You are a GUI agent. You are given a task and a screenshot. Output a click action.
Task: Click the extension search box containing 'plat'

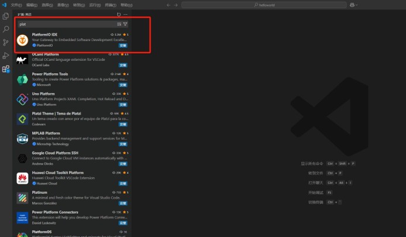click(x=66, y=24)
